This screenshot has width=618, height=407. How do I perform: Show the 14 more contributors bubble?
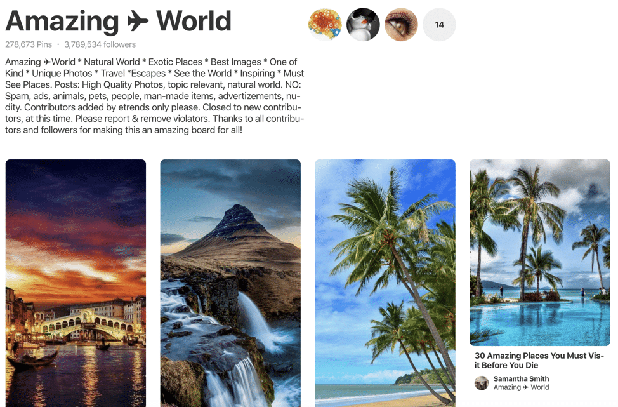click(x=439, y=25)
